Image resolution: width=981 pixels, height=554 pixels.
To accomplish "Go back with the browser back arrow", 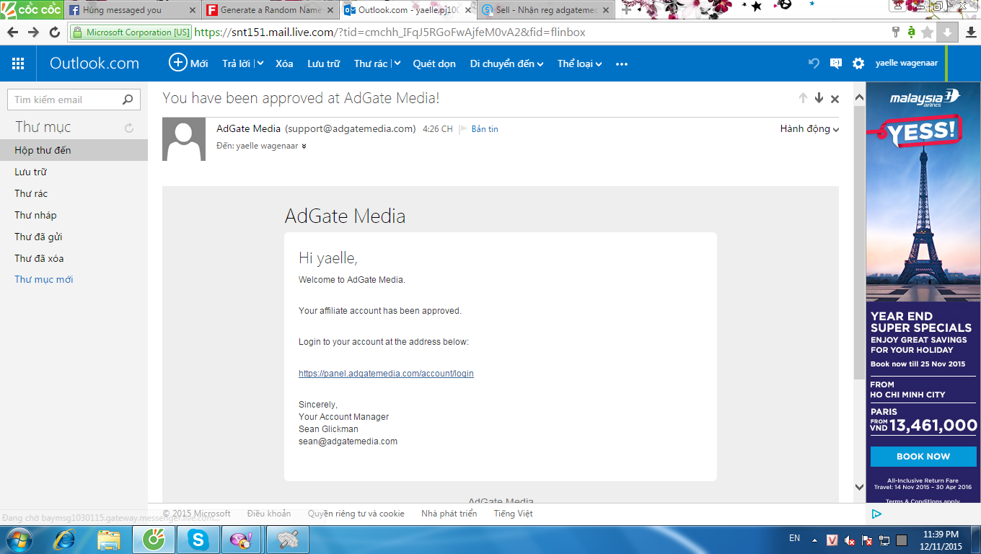I will pos(12,32).
